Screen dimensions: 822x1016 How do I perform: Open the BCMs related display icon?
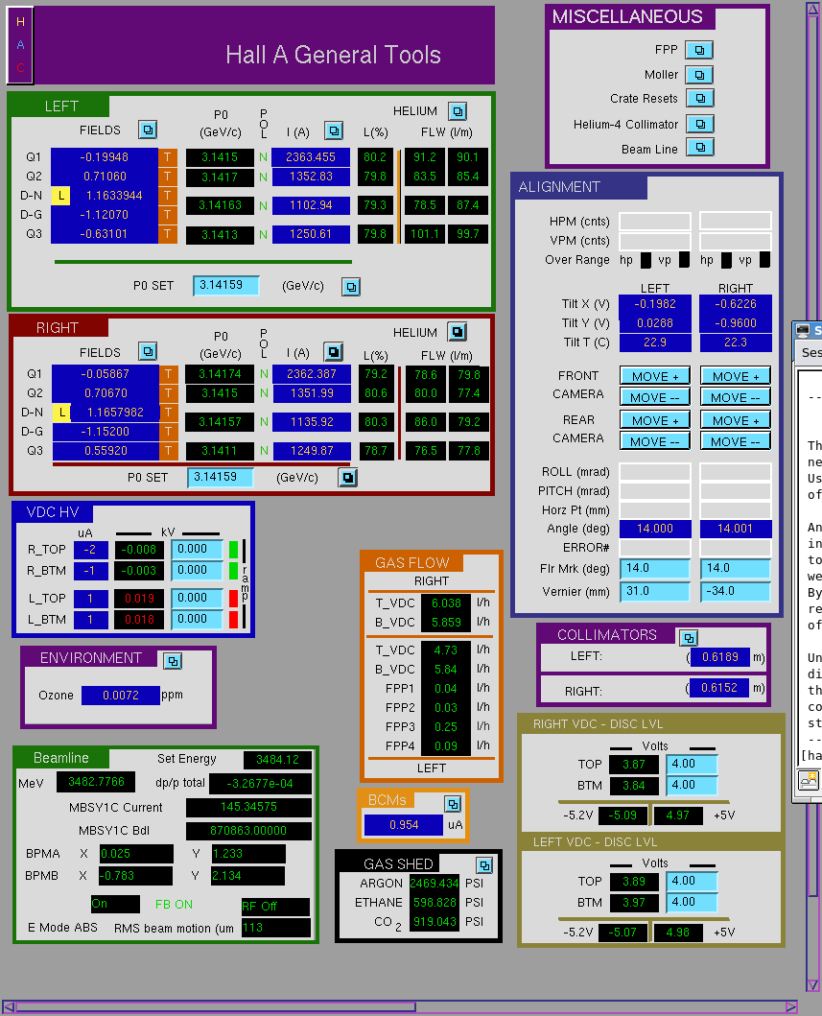point(453,803)
